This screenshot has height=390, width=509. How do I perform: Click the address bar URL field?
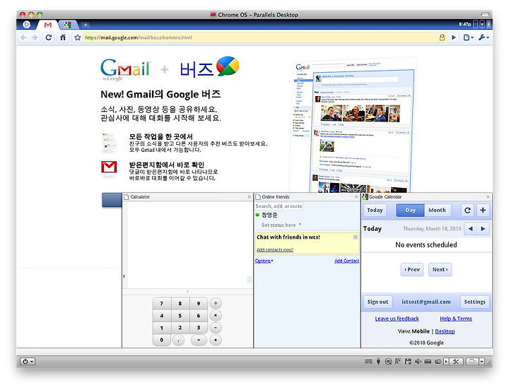(259, 37)
